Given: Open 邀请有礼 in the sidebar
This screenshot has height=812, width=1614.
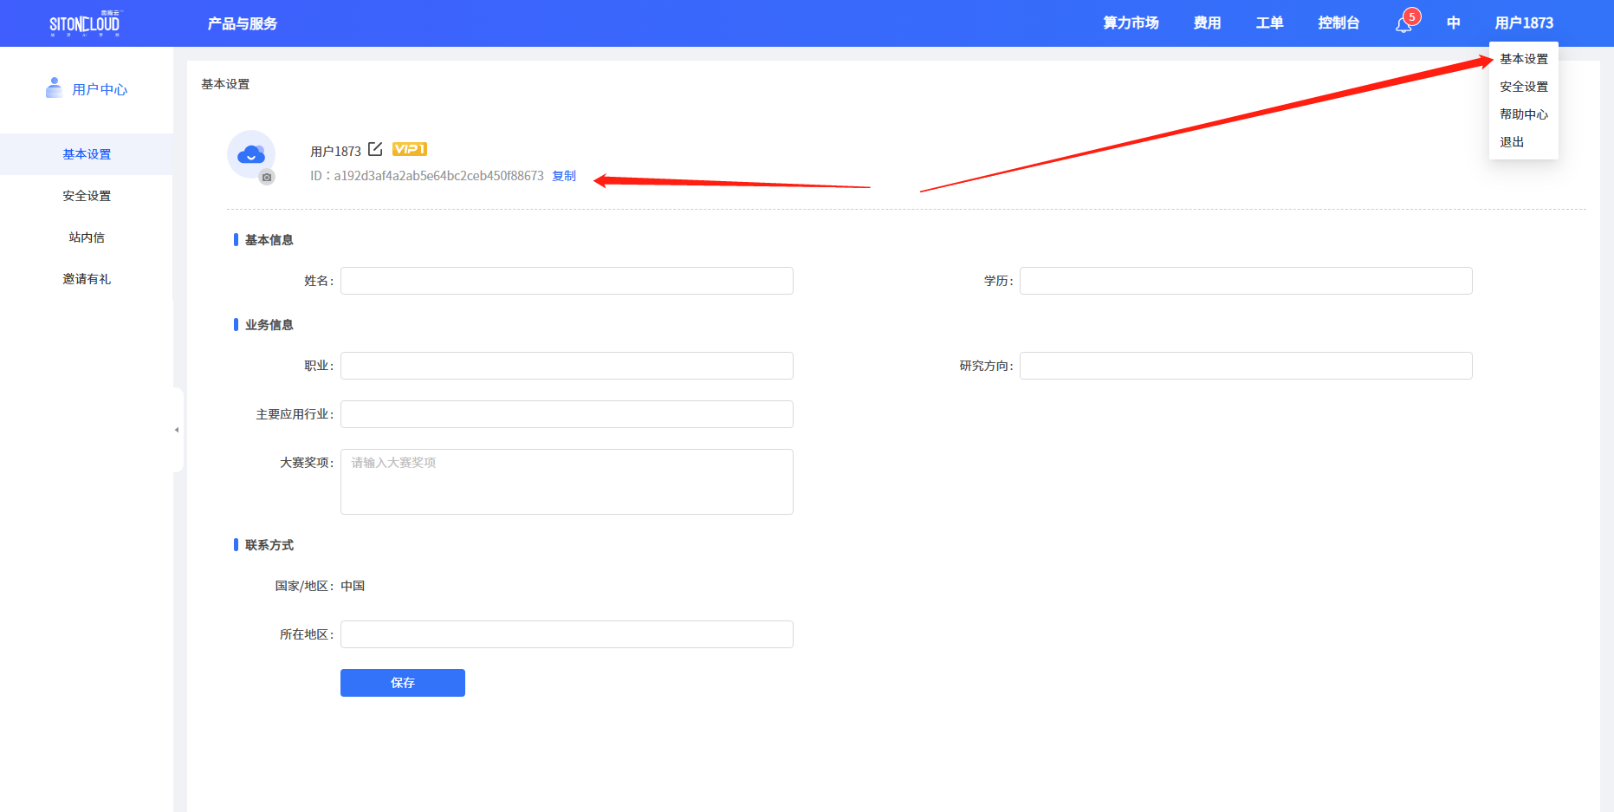Looking at the screenshot, I should 87,278.
